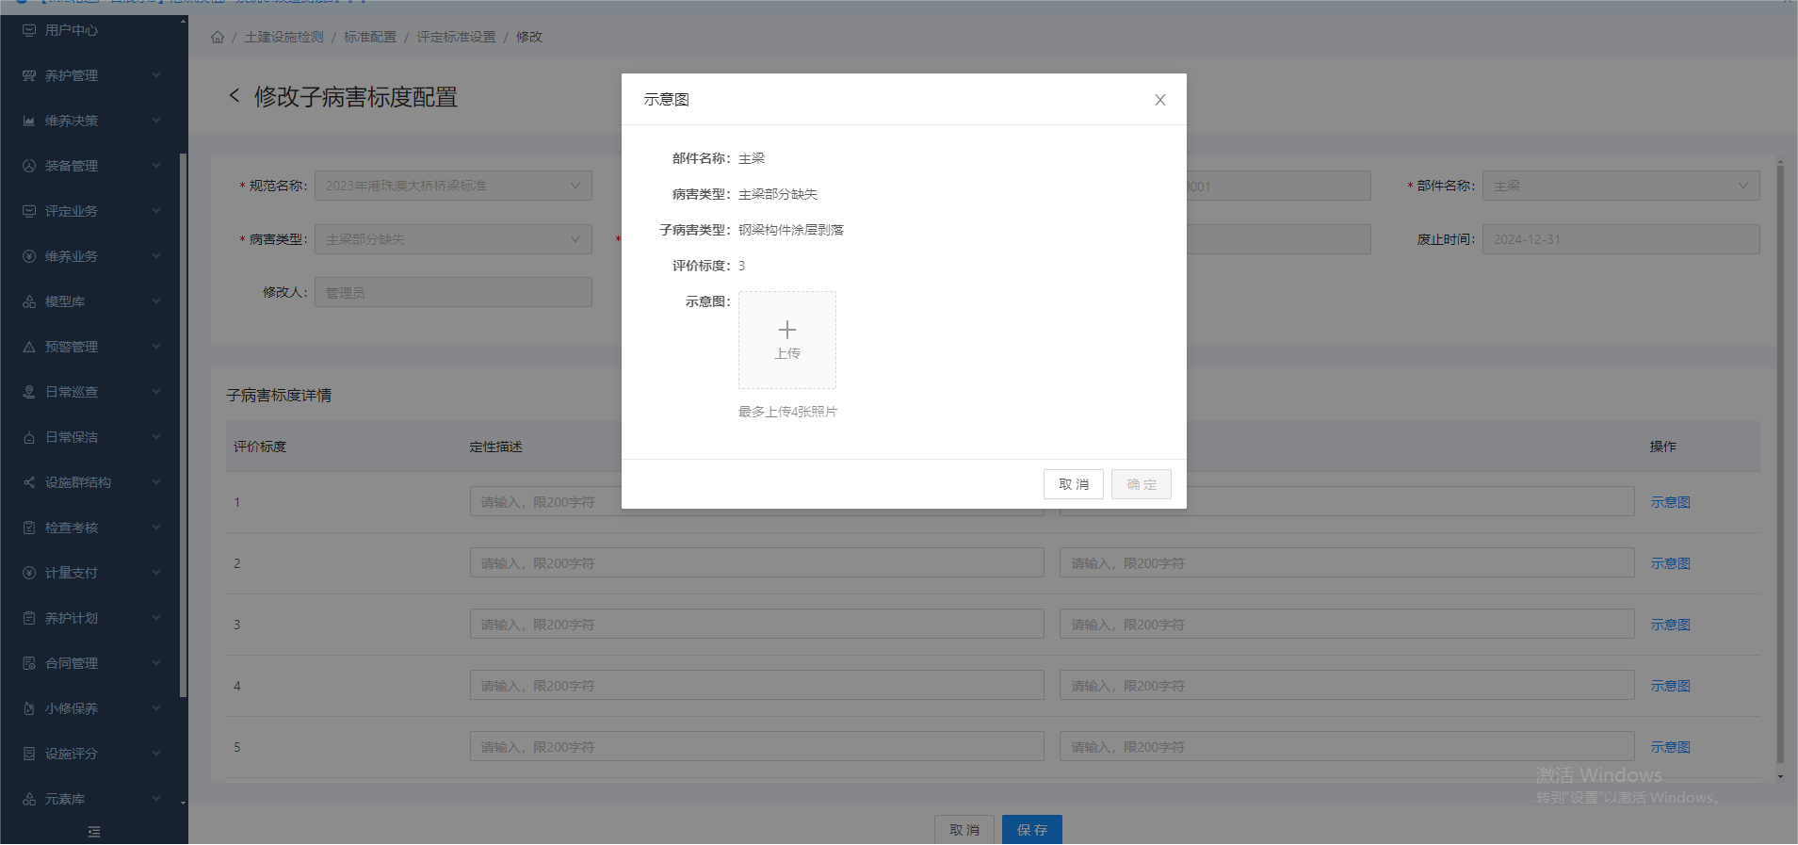Click 标准配置 breadcrumb link
Viewport: 1798px width, 845px height.
pyautogui.click(x=370, y=37)
